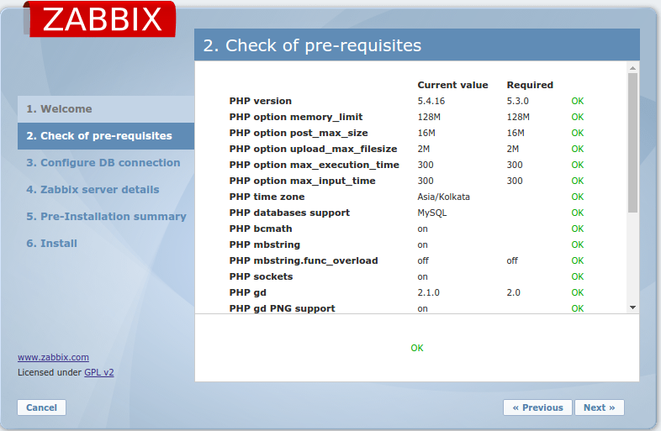The width and height of the screenshot is (661, 431).
Task: Click the 'PHP option max_input_time' label
Action: tap(302, 181)
